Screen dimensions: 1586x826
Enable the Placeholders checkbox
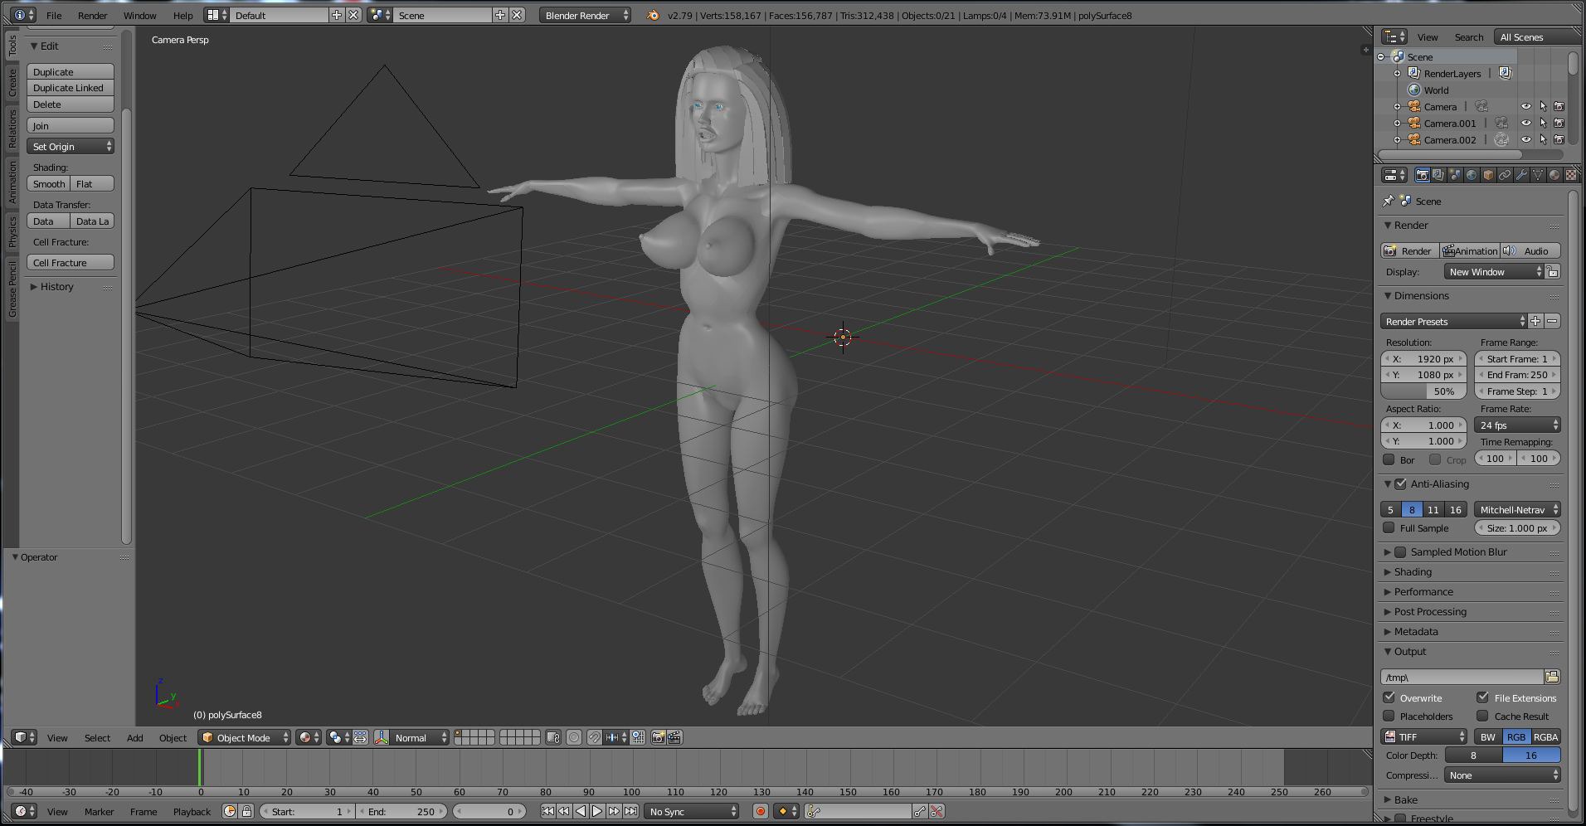(x=1389, y=716)
